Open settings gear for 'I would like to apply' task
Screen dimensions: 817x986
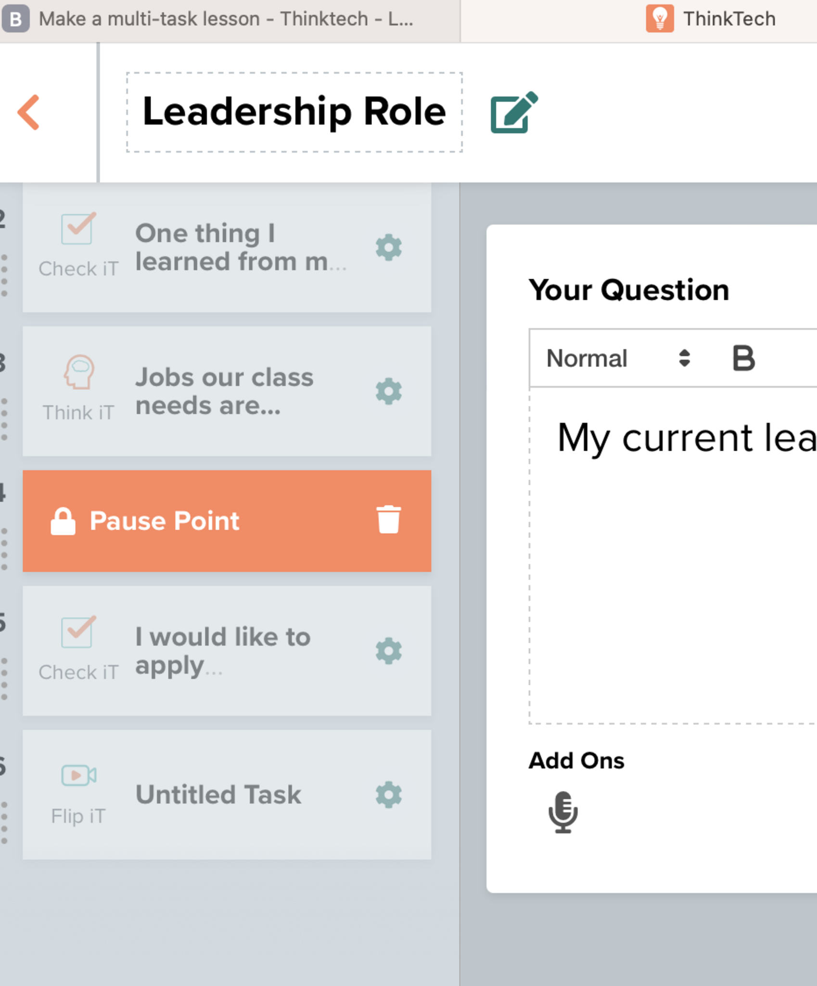pos(388,651)
